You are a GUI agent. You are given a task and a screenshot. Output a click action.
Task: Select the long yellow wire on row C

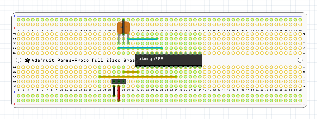(138, 77)
